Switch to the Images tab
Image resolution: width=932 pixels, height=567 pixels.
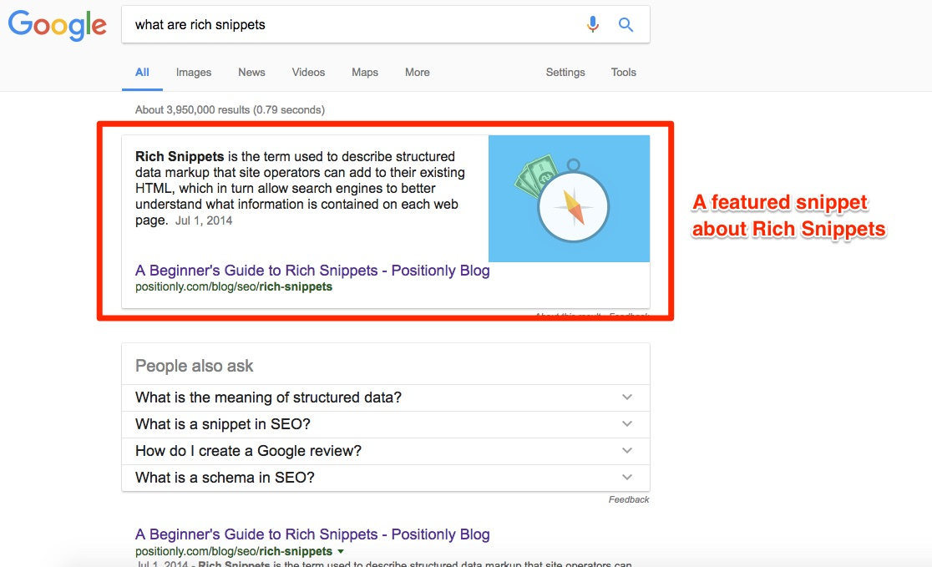(194, 73)
